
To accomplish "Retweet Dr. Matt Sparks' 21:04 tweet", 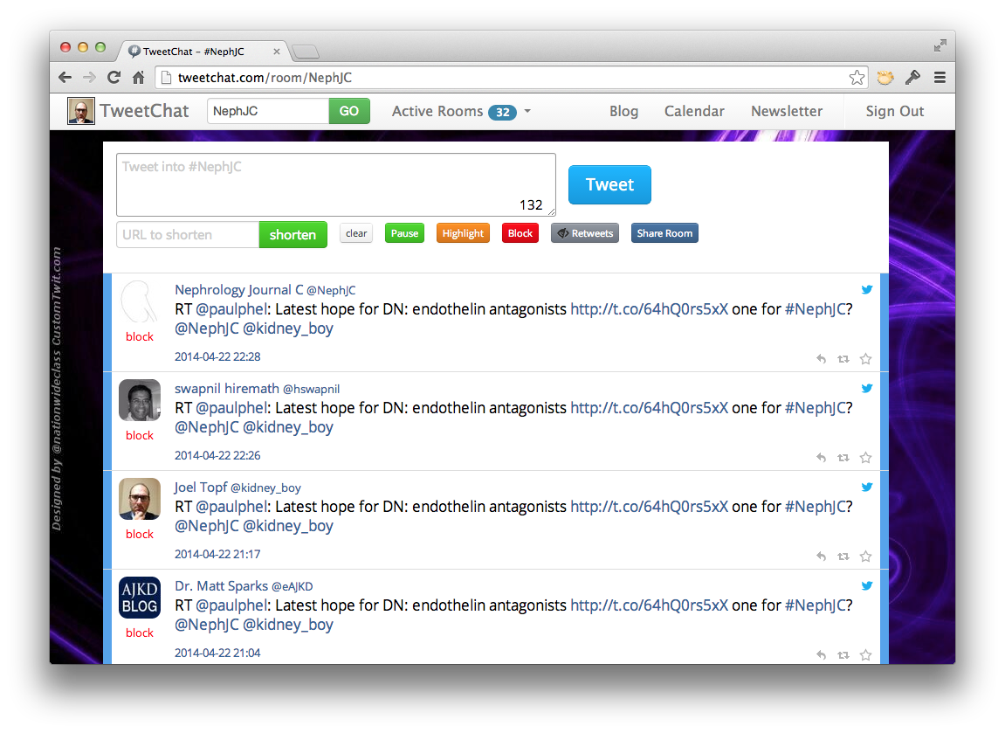I will pyautogui.click(x=843, y=655).
